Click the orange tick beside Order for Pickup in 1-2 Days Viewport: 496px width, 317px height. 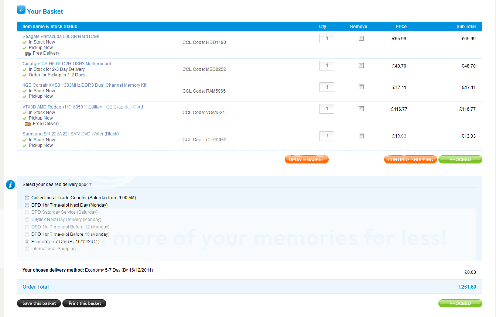point(25,75)
